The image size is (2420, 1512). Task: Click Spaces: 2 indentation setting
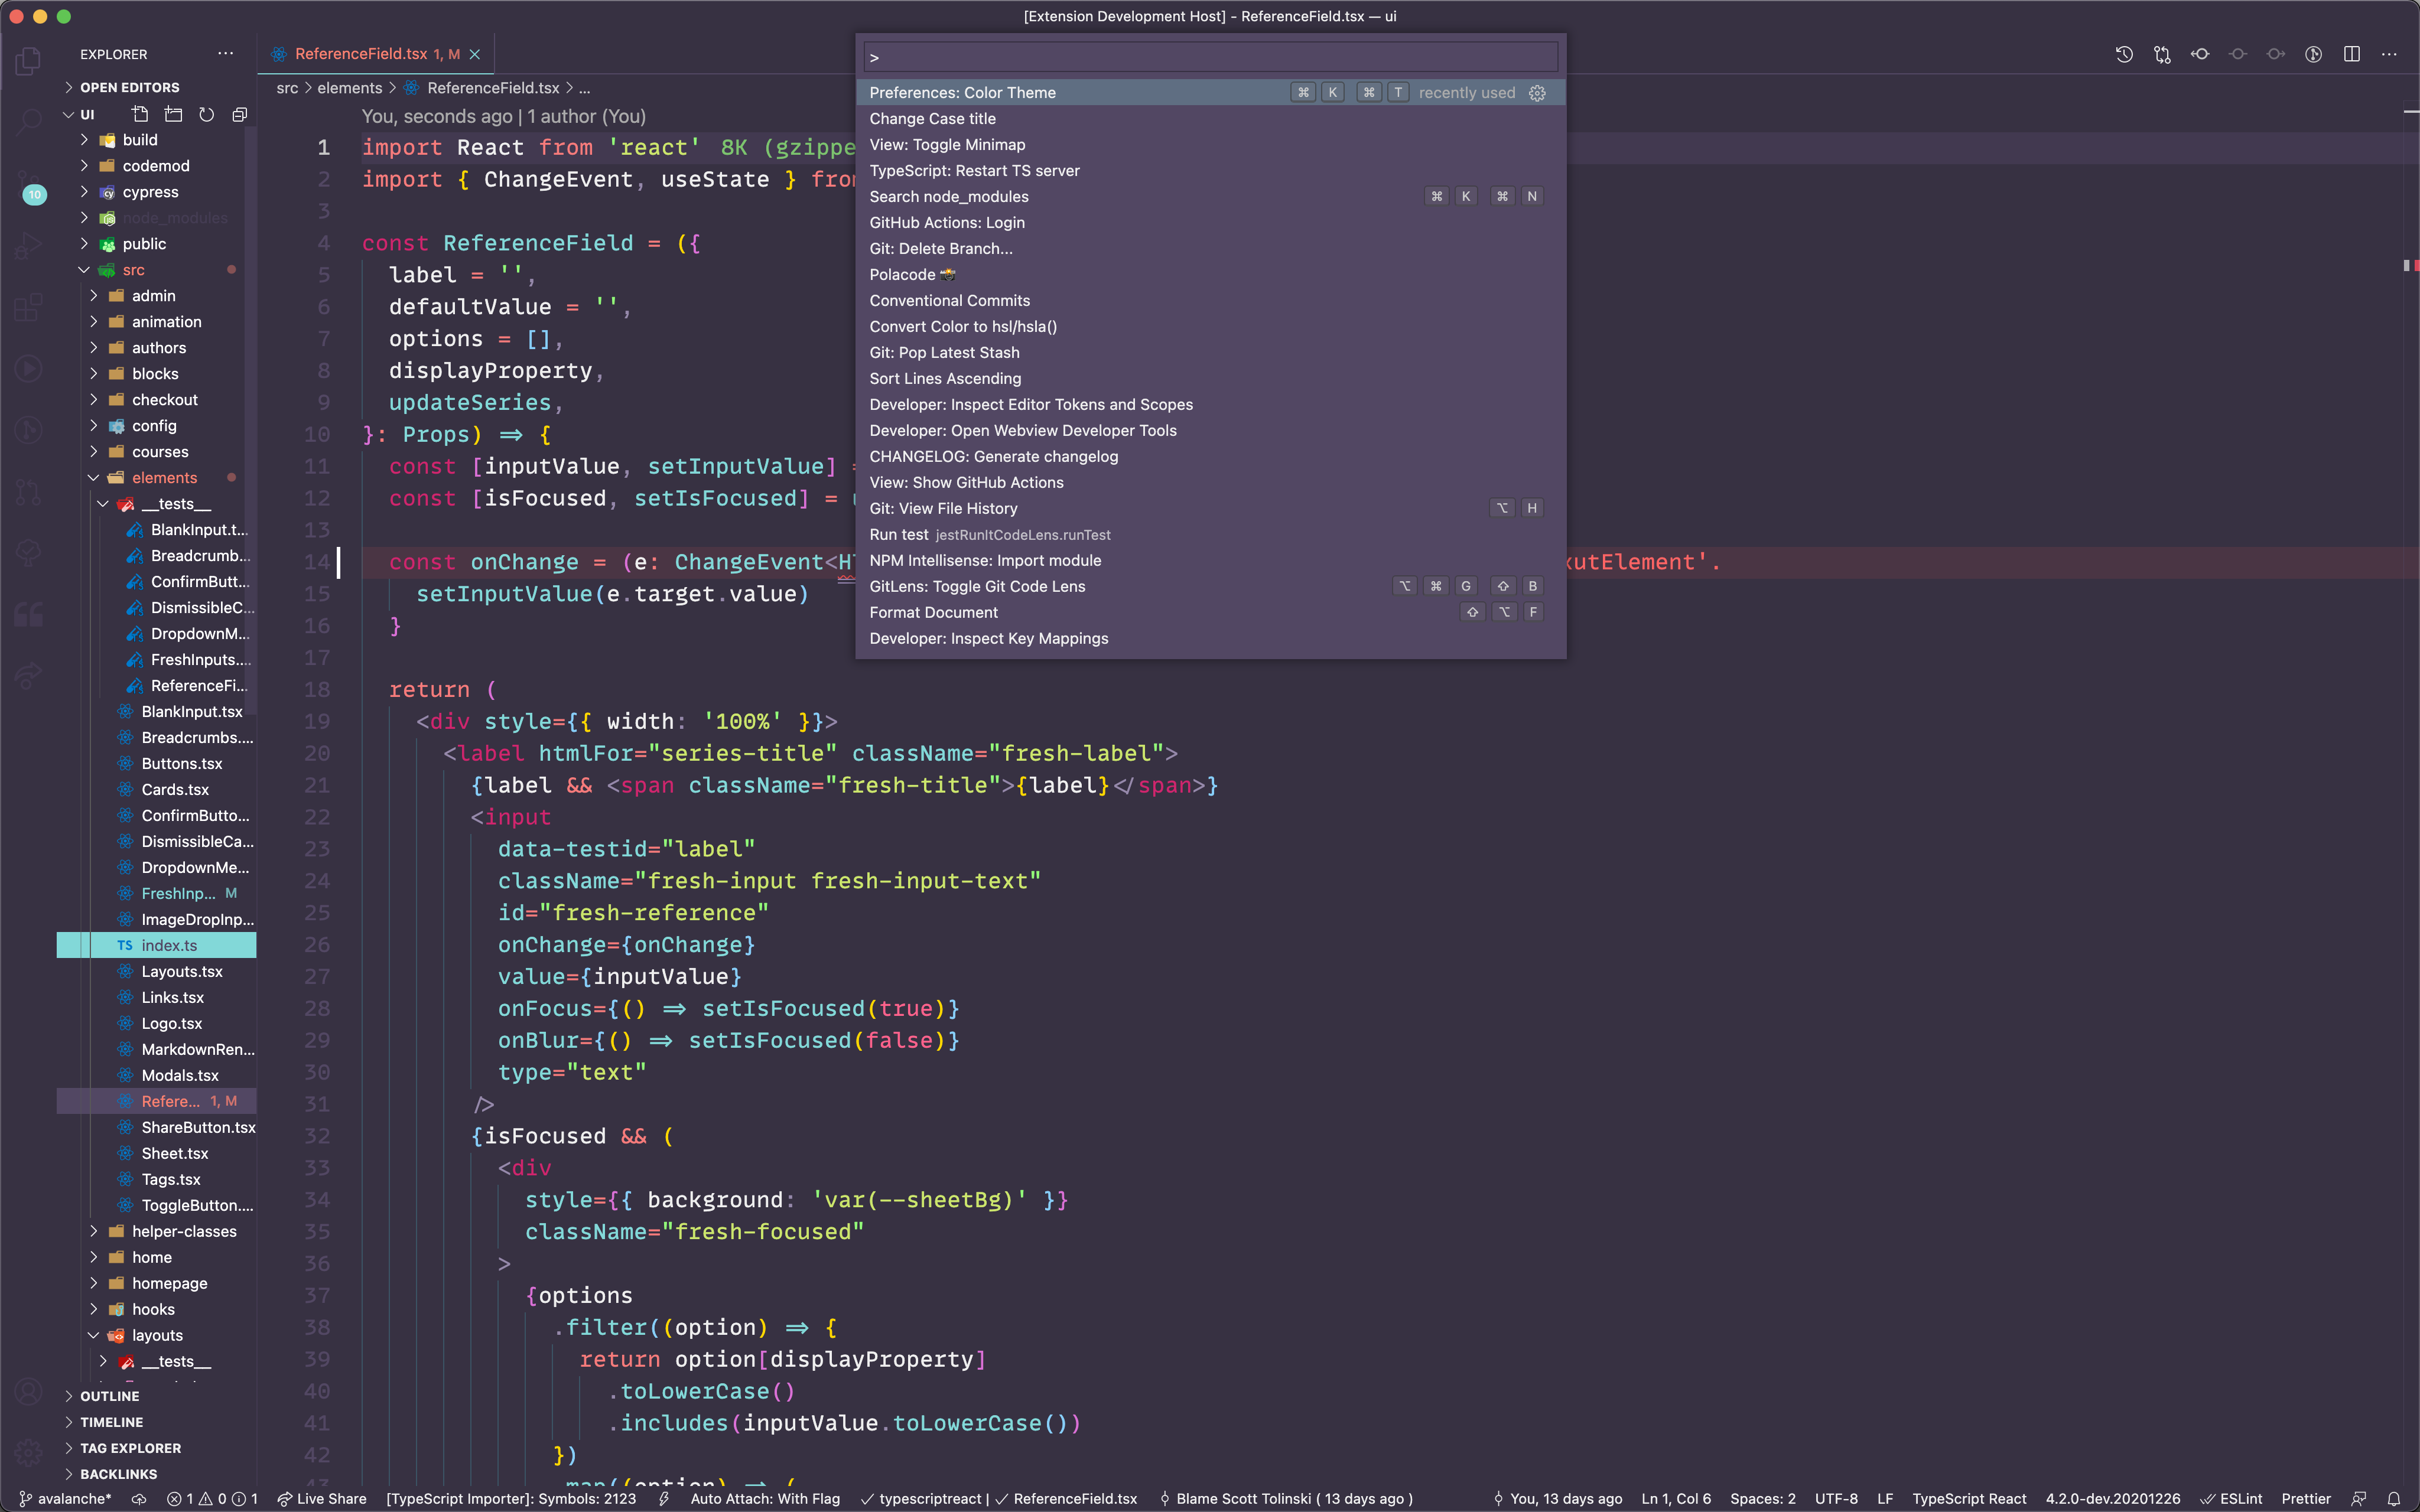pyautogui.click(x=1762, y=1499)
